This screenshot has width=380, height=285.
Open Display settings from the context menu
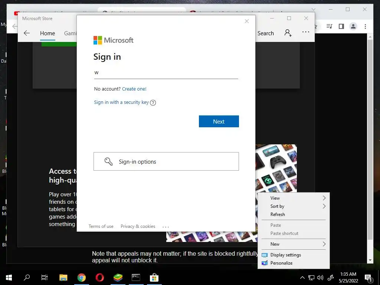pyautogui.click(x=294, y=255)
